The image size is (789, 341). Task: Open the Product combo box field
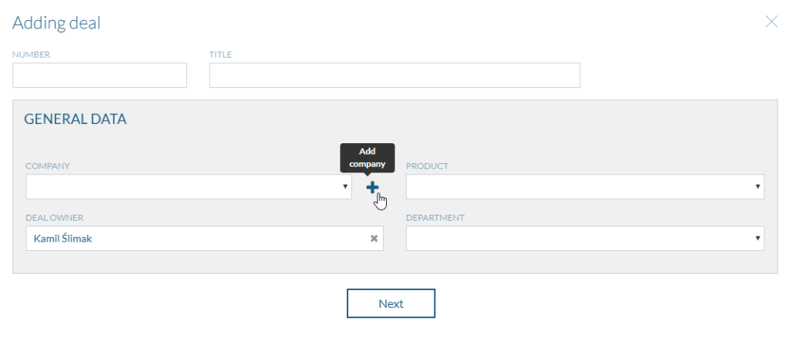coord(586,186)
